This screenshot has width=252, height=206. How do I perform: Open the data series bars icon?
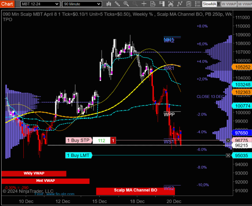171,4
